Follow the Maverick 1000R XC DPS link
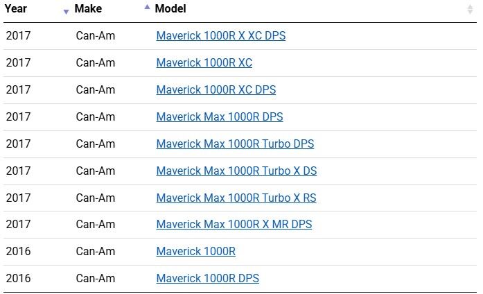 (216, 90)
